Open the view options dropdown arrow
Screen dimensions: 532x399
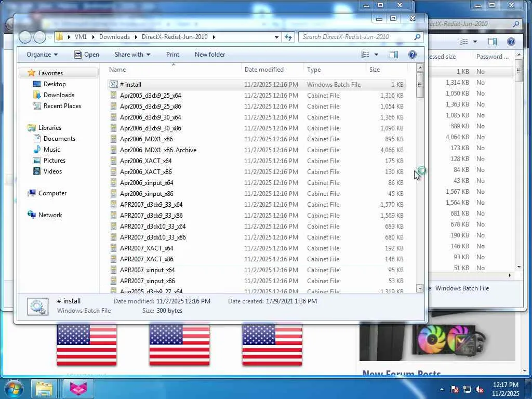click(x=376, y=55)
